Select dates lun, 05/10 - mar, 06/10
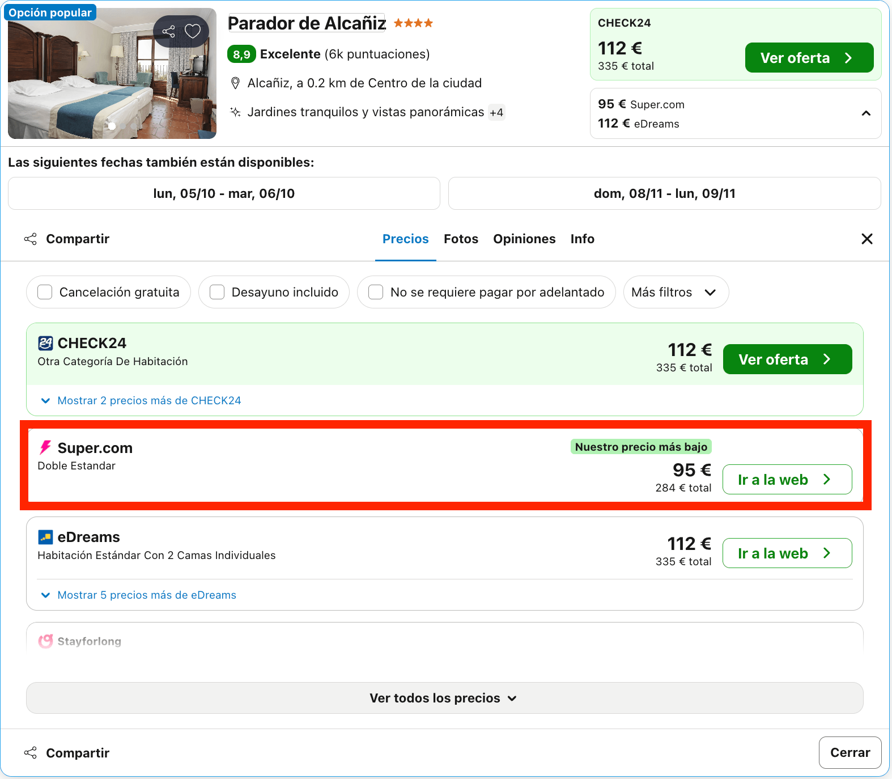Image resolution: width=892 pixels, height=779 pixels. [x=224, y=193]
